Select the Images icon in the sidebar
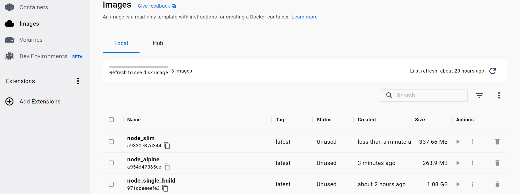The image size is (520, 194). (9, 24)
